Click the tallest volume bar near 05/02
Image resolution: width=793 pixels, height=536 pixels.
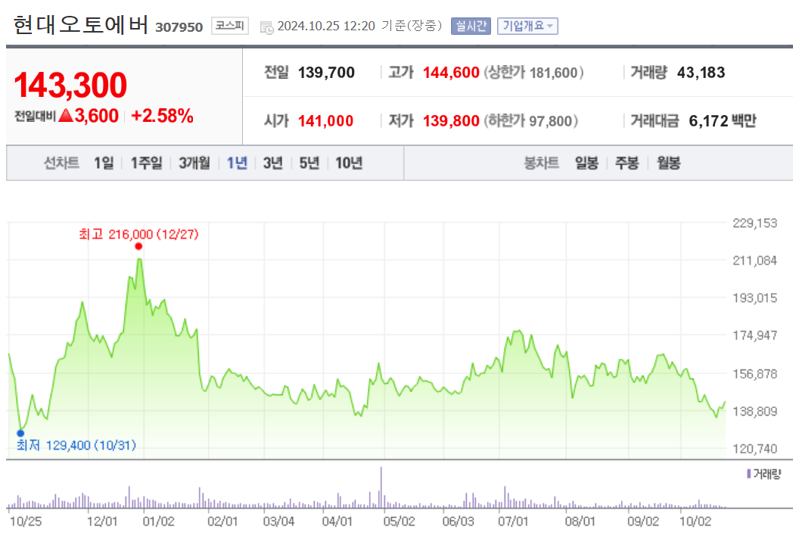pos(381,488)
